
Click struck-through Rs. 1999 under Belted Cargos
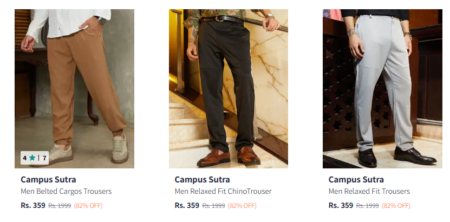click(61, 206)
